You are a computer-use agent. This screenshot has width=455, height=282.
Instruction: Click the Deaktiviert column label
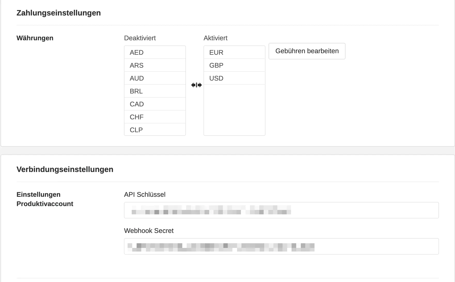pyautogui.click(x=140, y=38)
